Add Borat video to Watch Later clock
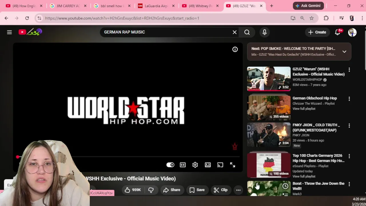The width and height of the screenshot is (366, 206). [x=285, y=187]
